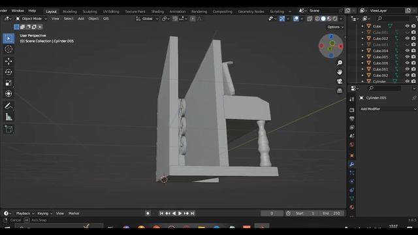Toggle visibility eye for Cube.006
418x235 pixels.
(407, 63)
